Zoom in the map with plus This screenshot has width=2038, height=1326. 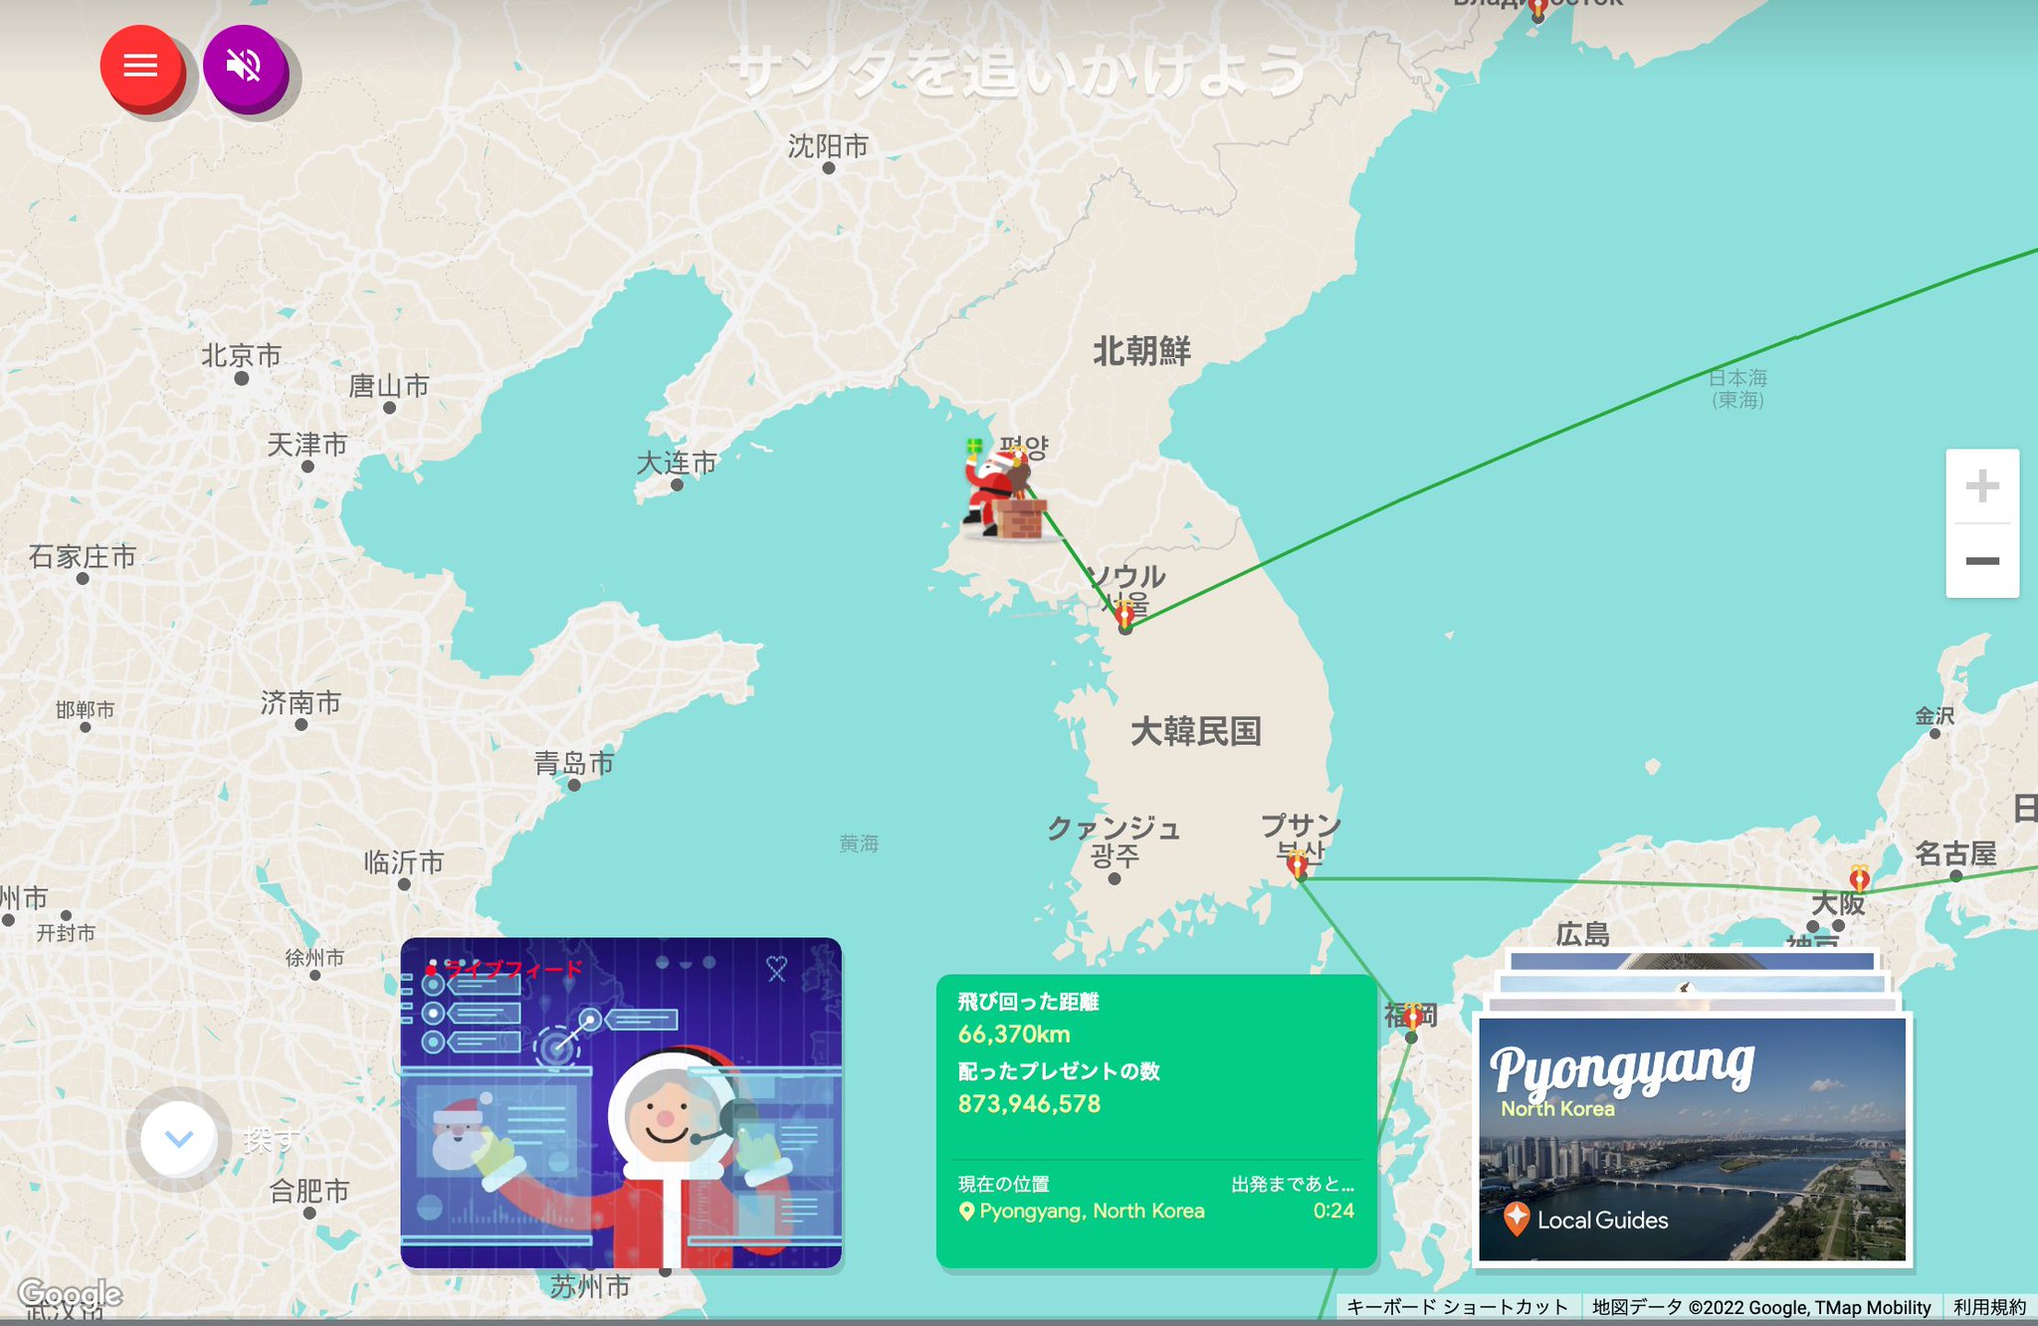(1982, 485)
